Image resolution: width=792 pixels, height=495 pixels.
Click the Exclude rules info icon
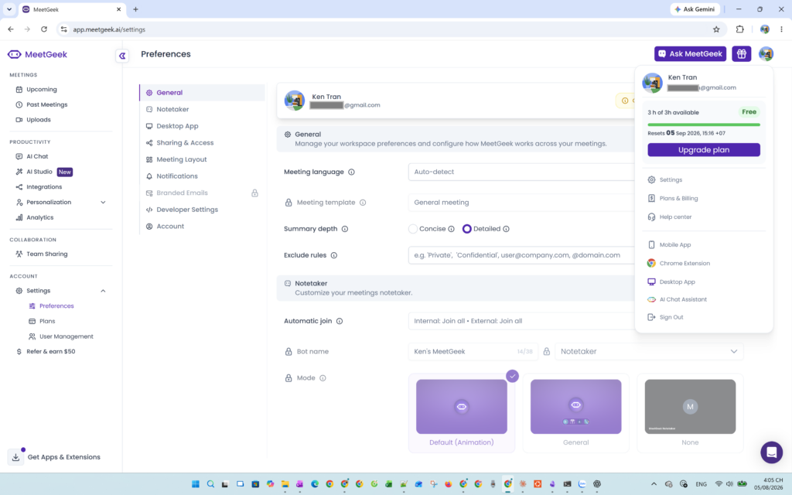334,255
